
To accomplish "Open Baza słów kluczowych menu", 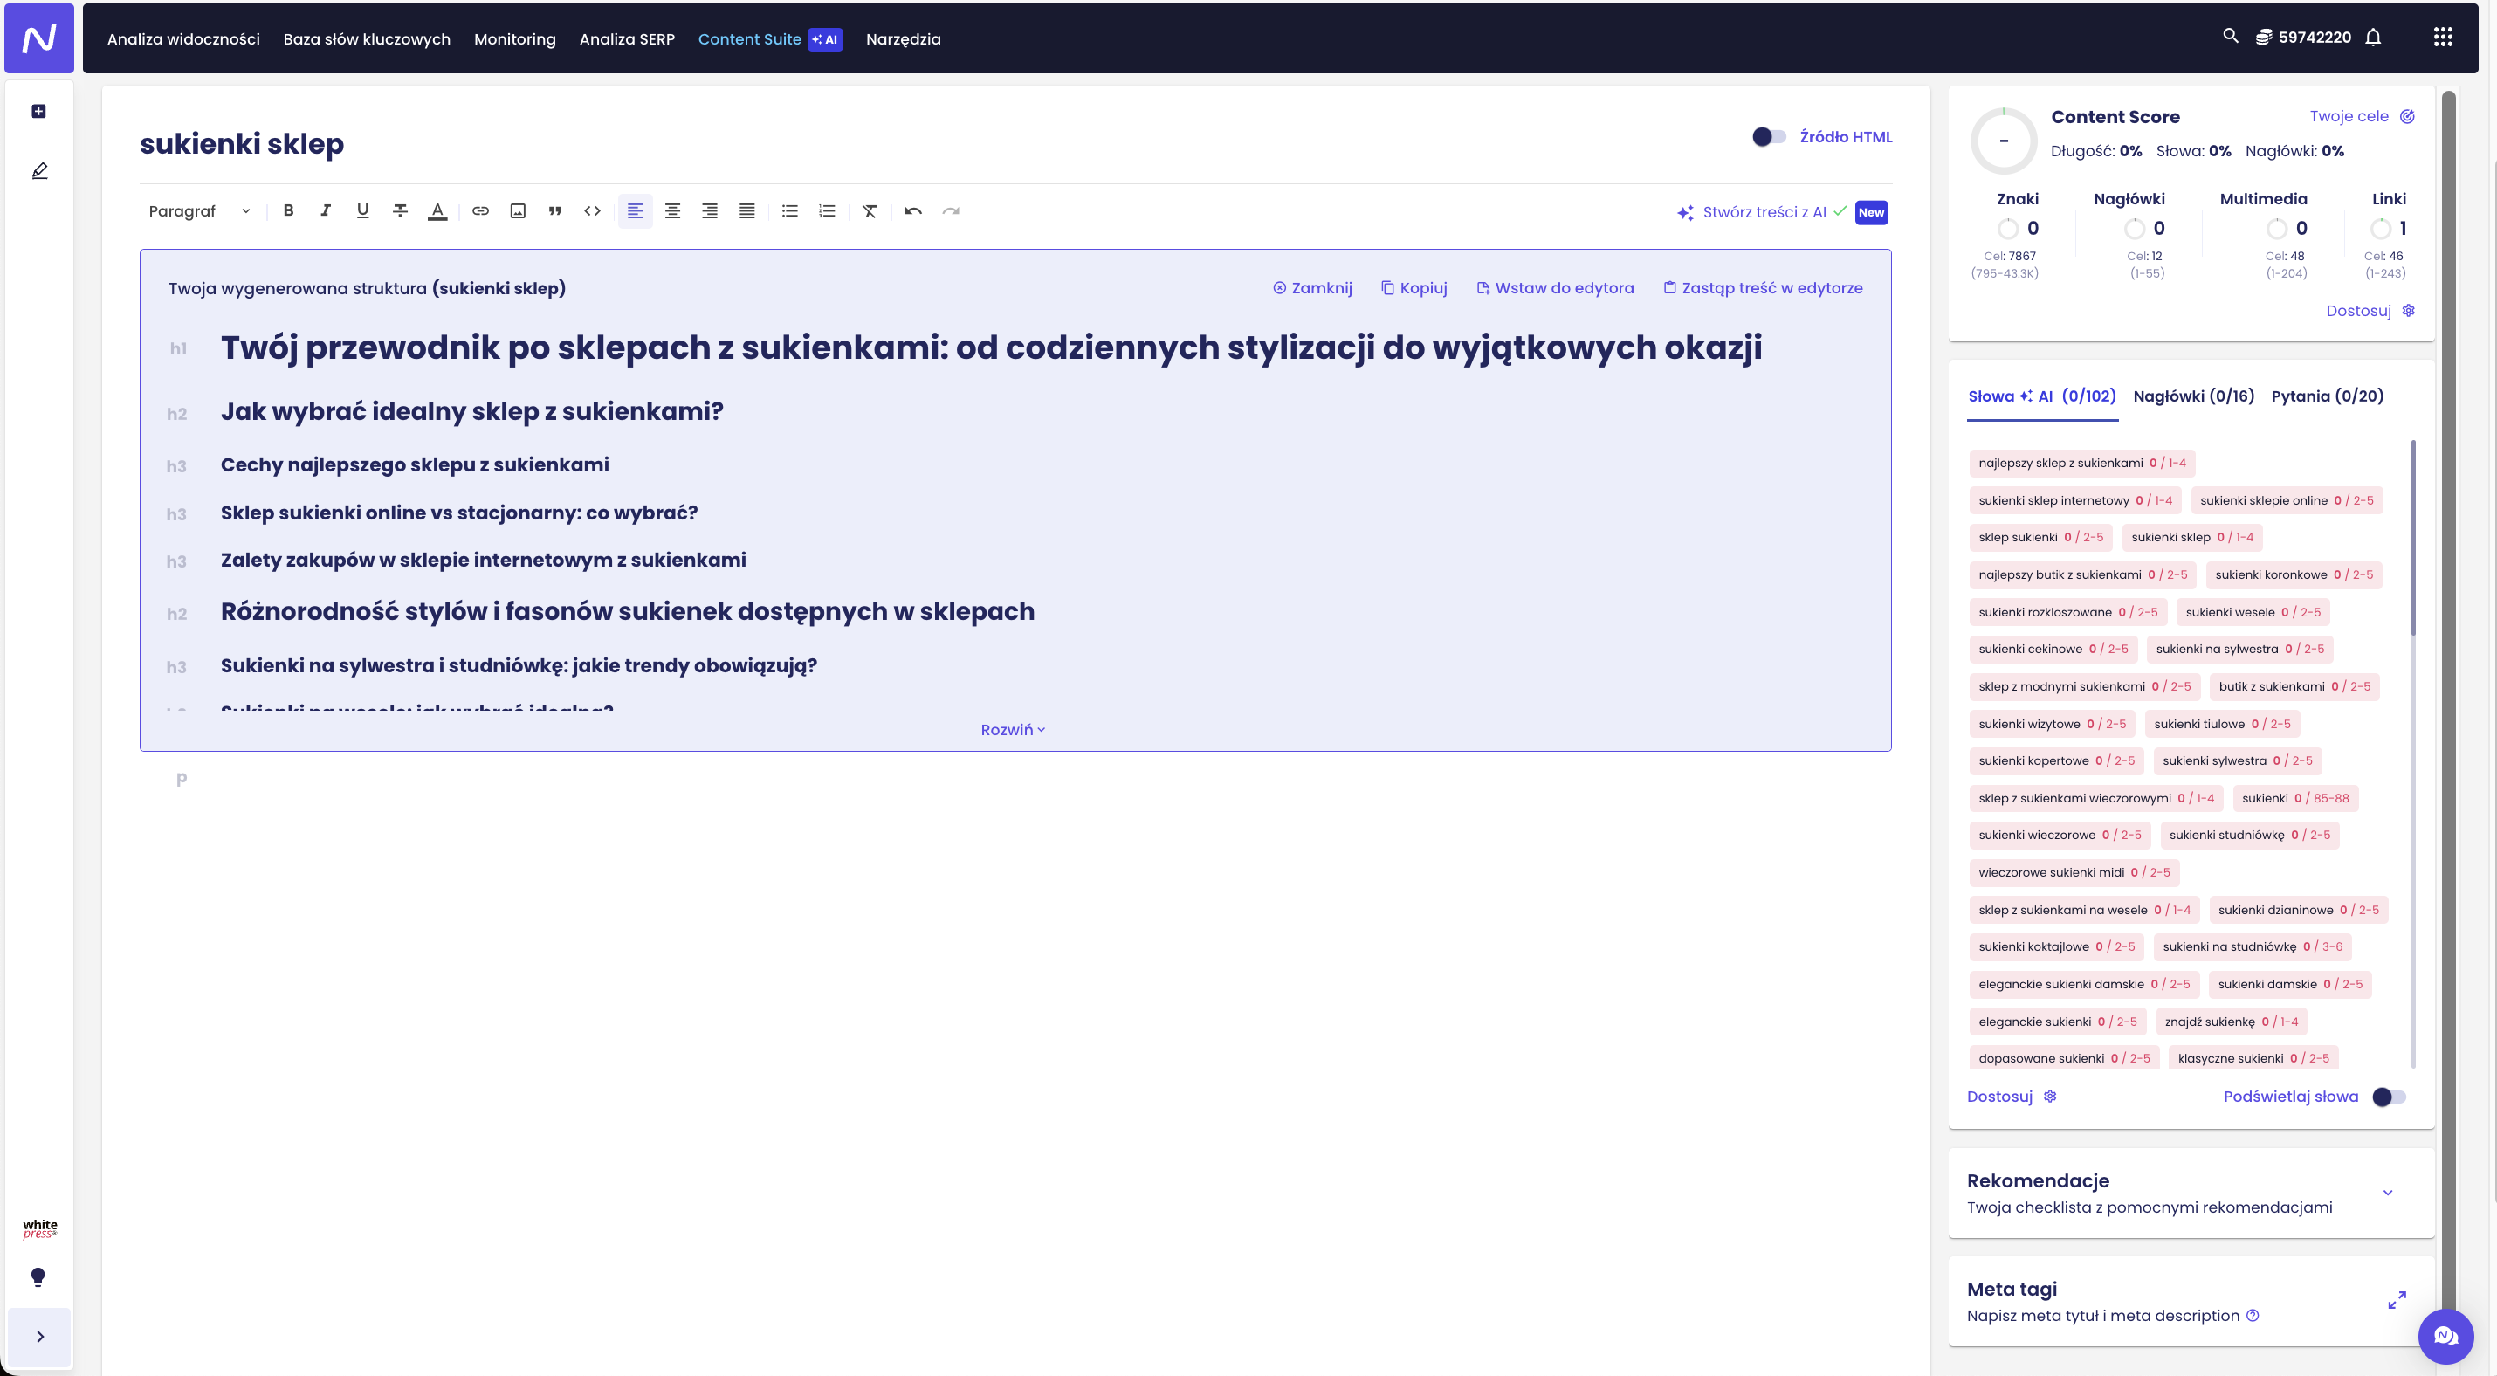I will (367, 38).
